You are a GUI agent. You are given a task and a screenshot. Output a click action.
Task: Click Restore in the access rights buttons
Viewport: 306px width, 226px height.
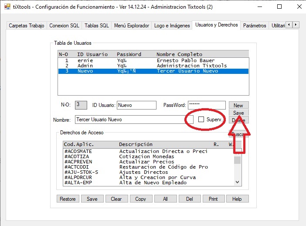point(68,199)
